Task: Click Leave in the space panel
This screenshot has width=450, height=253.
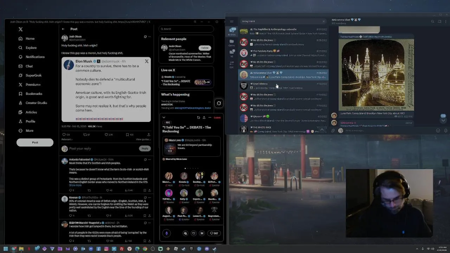Action: [217, 118]
